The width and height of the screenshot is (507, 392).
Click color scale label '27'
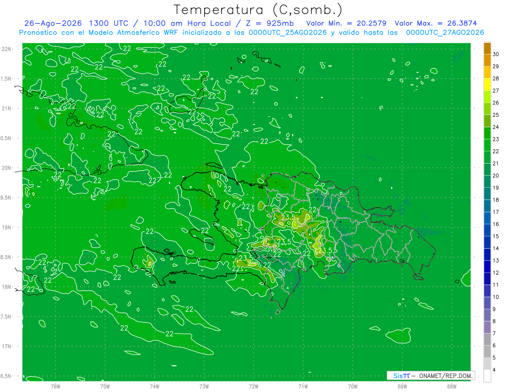[x=496, y=90]
